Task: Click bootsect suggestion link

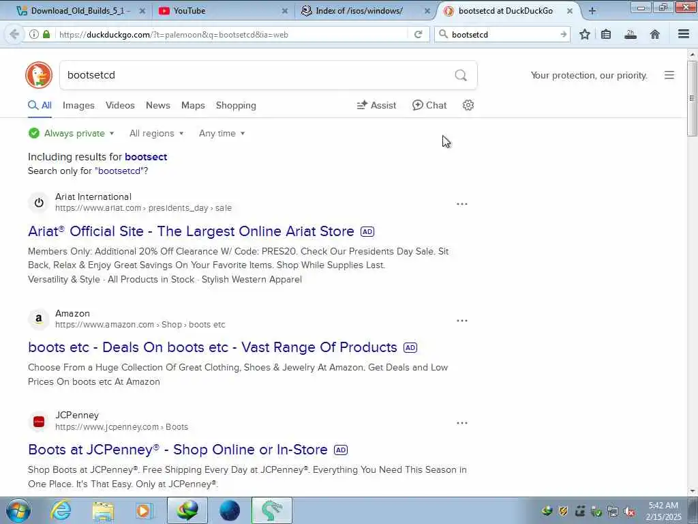Action: (x=146, y=157)
